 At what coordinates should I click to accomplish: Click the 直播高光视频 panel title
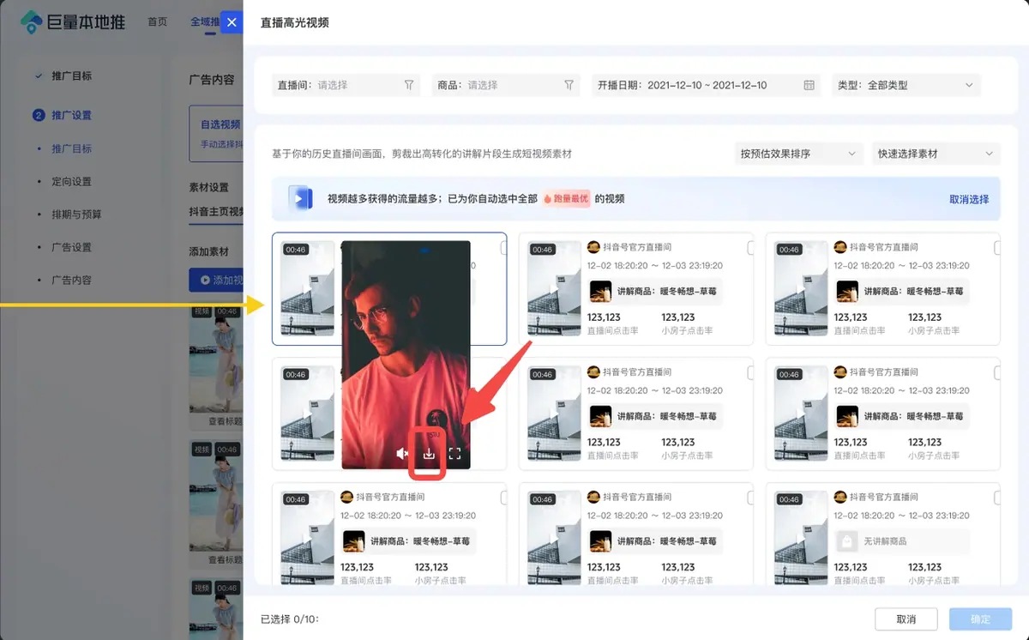point(295,22)
